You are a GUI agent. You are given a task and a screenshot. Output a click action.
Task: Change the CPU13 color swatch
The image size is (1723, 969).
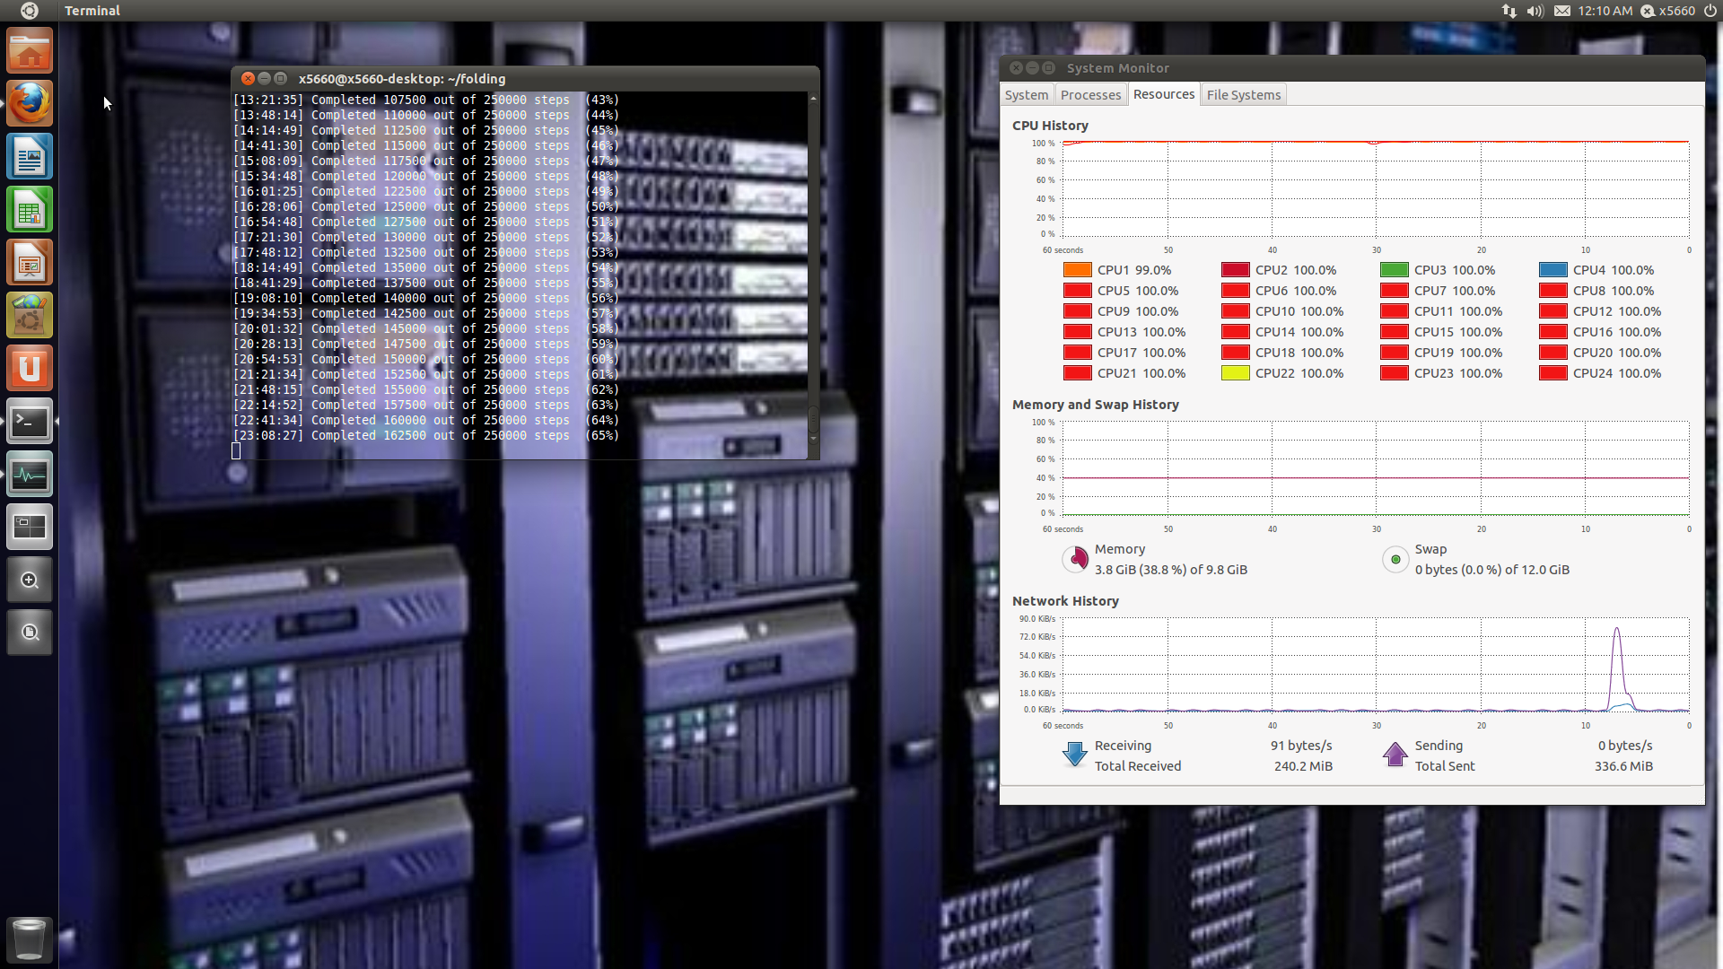[x=1077, y=332]
